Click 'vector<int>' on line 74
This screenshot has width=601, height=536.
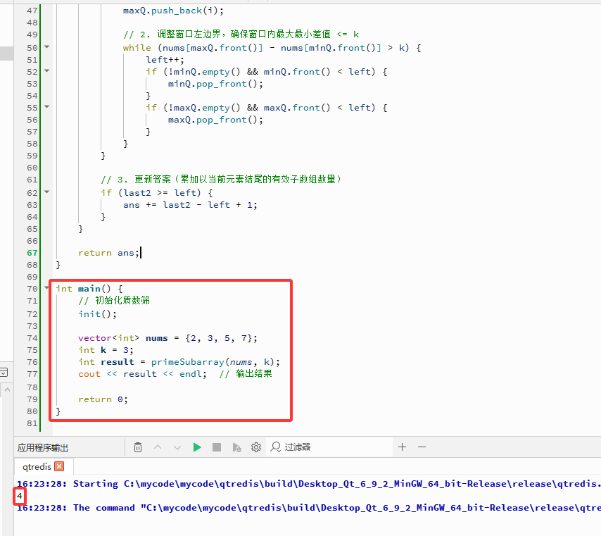point(109,338)
